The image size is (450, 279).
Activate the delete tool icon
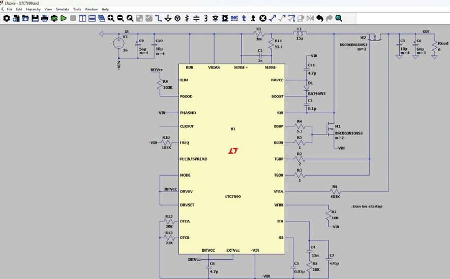tap(263, 18)
